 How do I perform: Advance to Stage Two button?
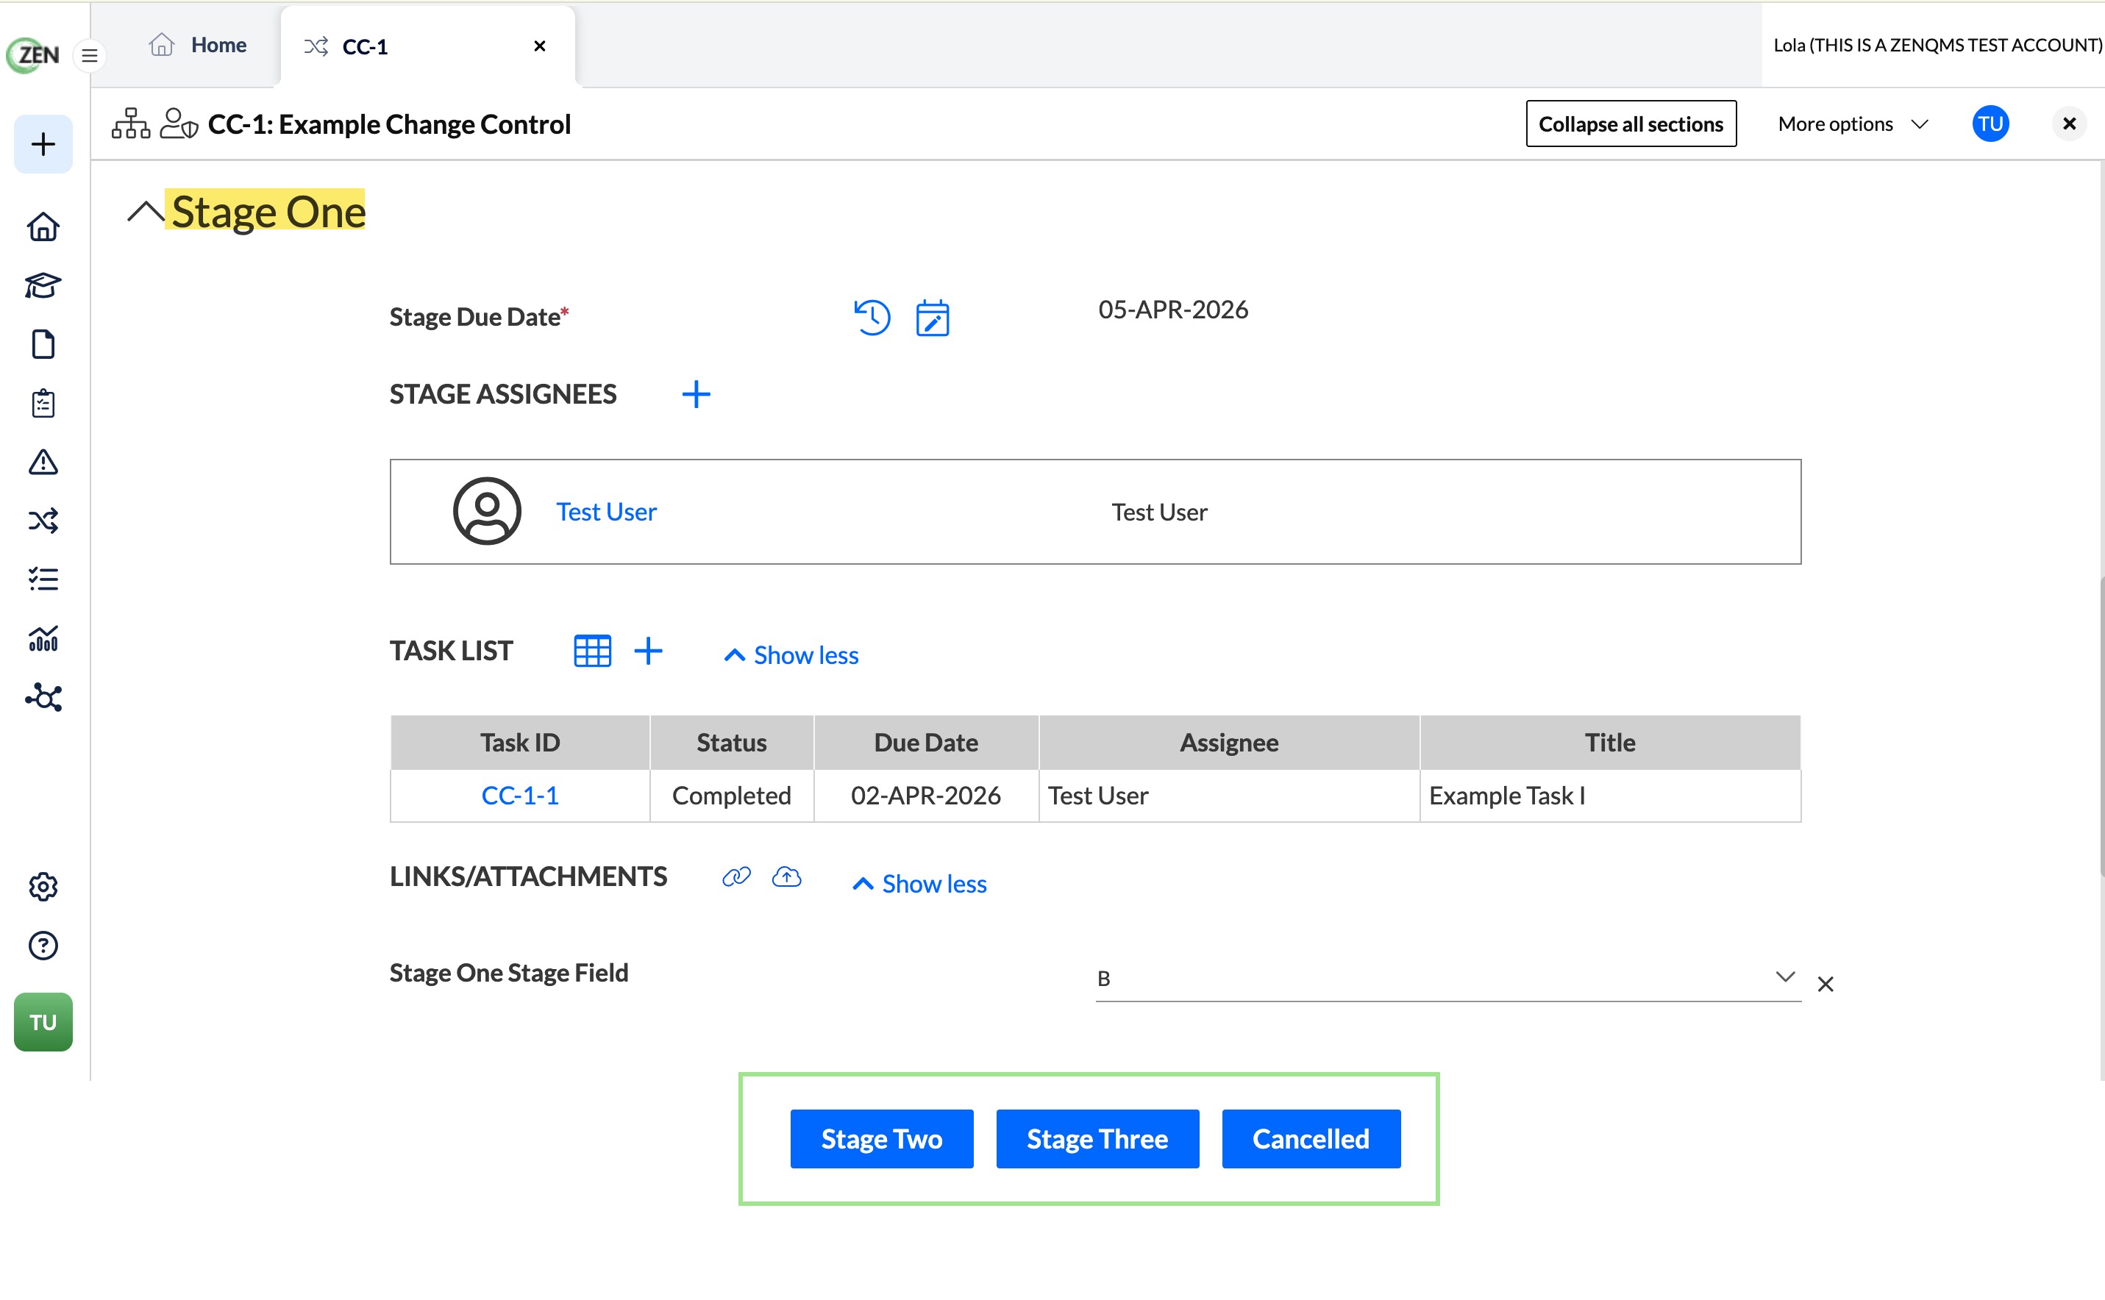tap(881, 1139)
